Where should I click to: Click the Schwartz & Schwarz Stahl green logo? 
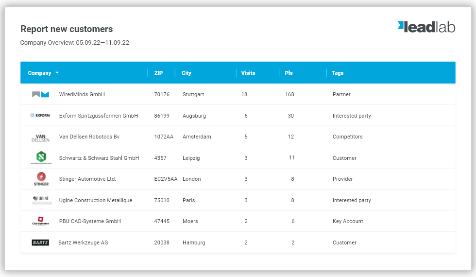point(41,157)
